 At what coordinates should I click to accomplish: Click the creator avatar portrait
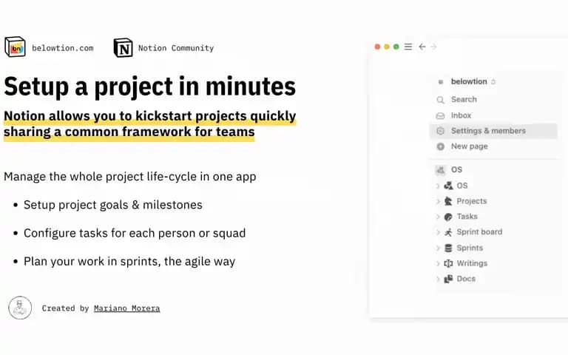20,308
